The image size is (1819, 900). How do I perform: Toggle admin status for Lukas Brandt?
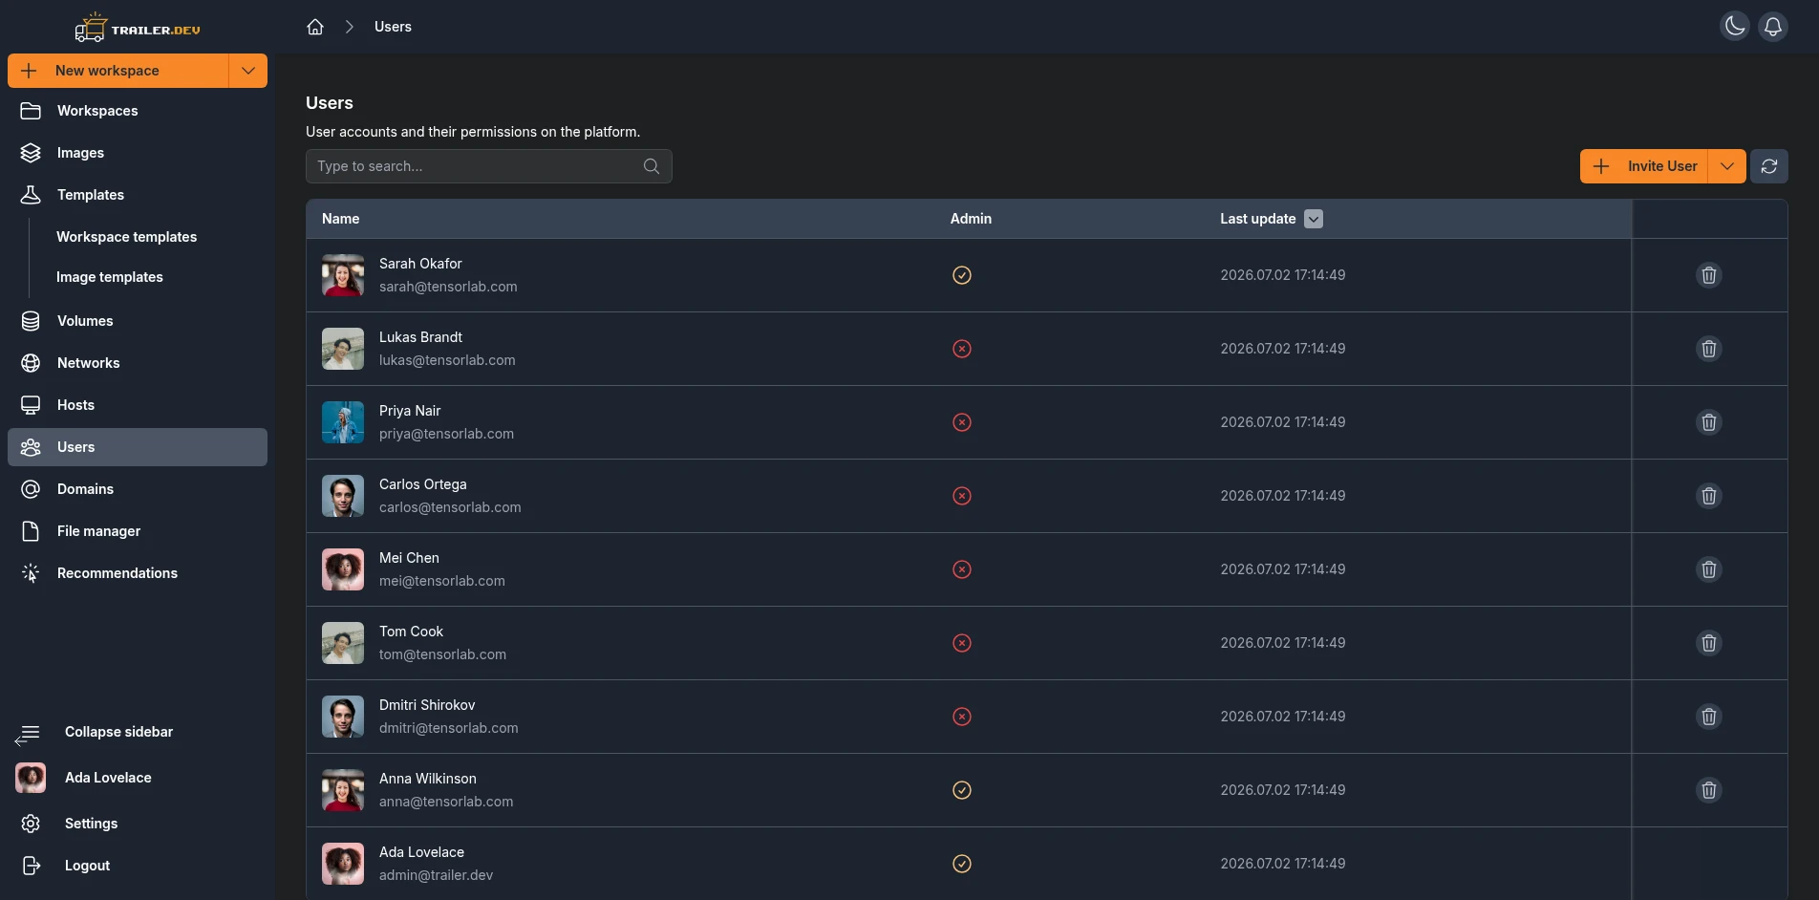pos(962,349)
